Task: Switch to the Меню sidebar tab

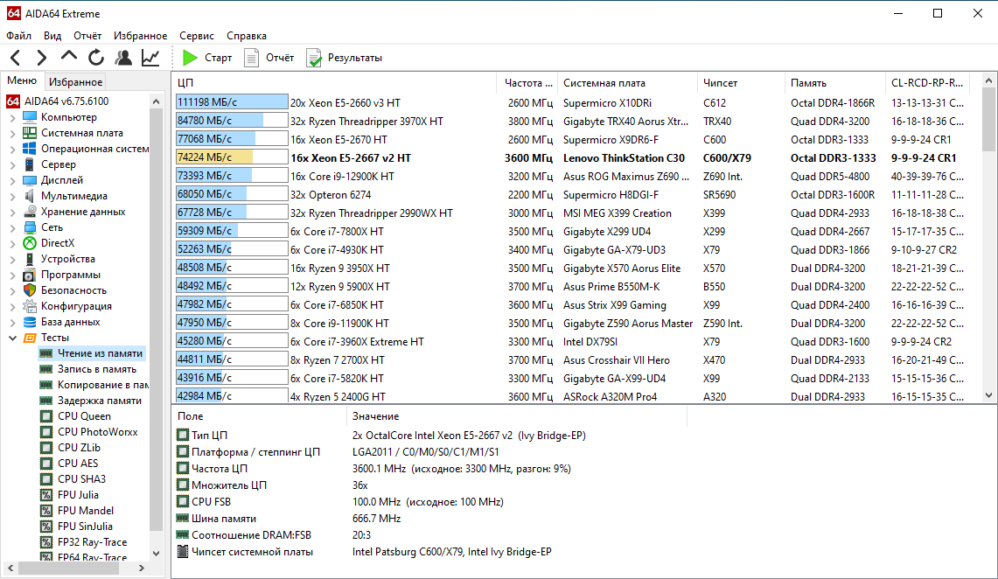Action: click(22, 80)
